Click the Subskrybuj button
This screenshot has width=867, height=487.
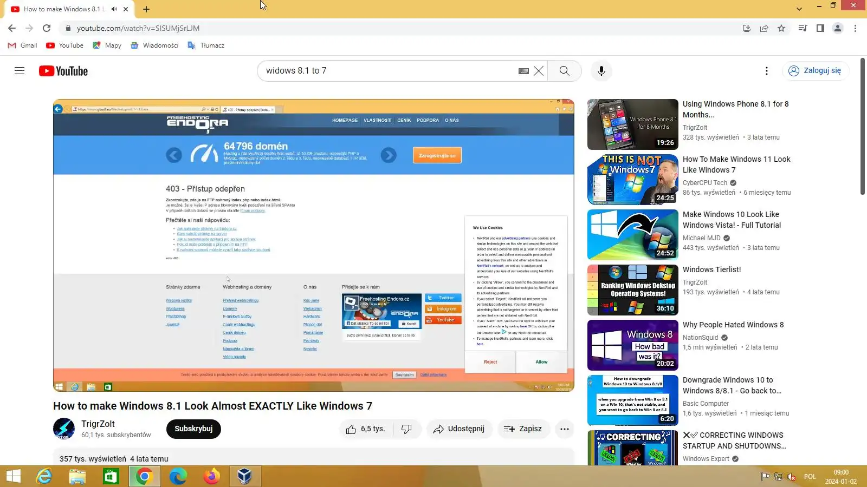[x=193, y=429]
